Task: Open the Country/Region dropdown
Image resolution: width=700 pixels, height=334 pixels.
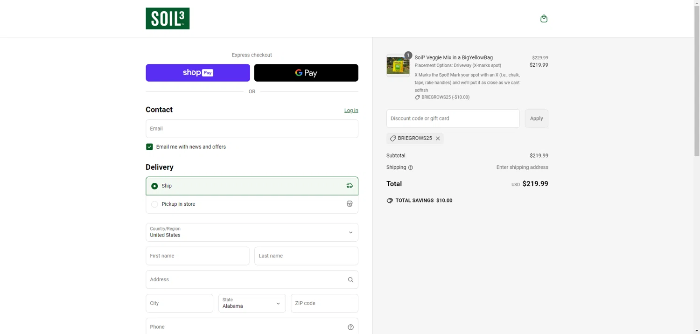Action: click(x=252, y=232)
